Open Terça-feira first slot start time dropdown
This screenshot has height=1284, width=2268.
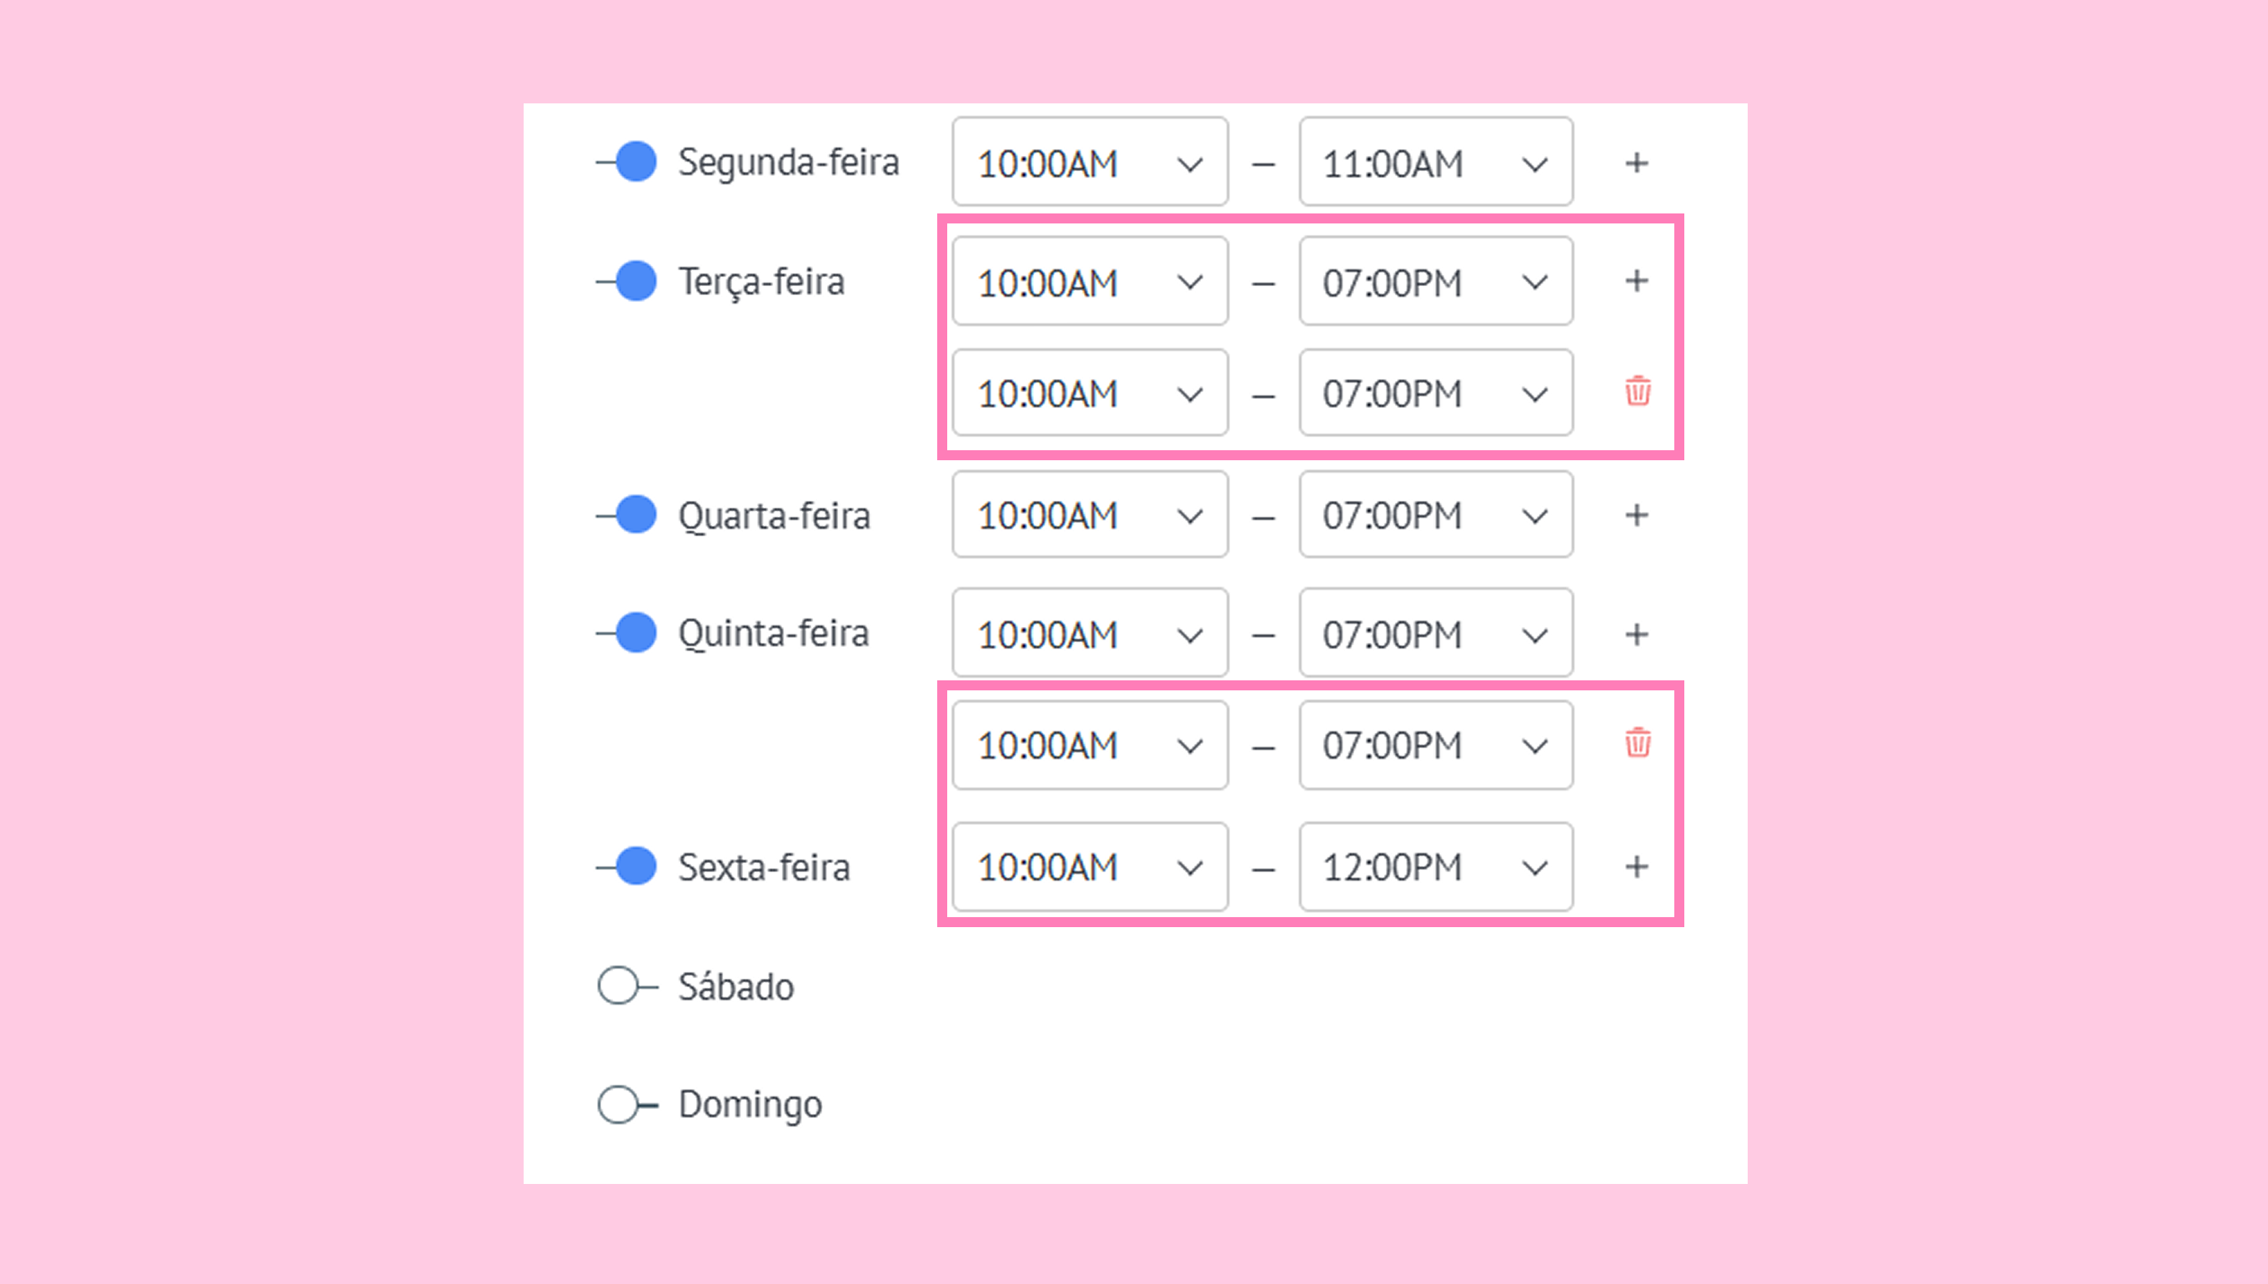point(1089,282)
